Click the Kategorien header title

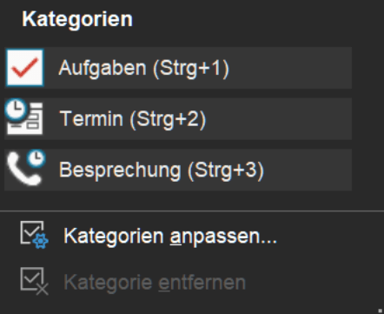point(77,19)
